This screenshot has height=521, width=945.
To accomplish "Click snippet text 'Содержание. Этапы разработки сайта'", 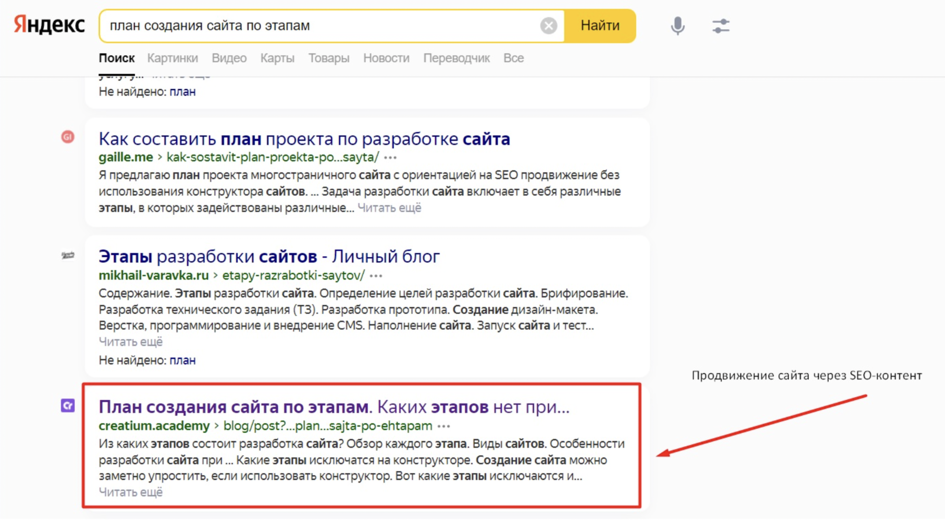I will coord(206,293).
